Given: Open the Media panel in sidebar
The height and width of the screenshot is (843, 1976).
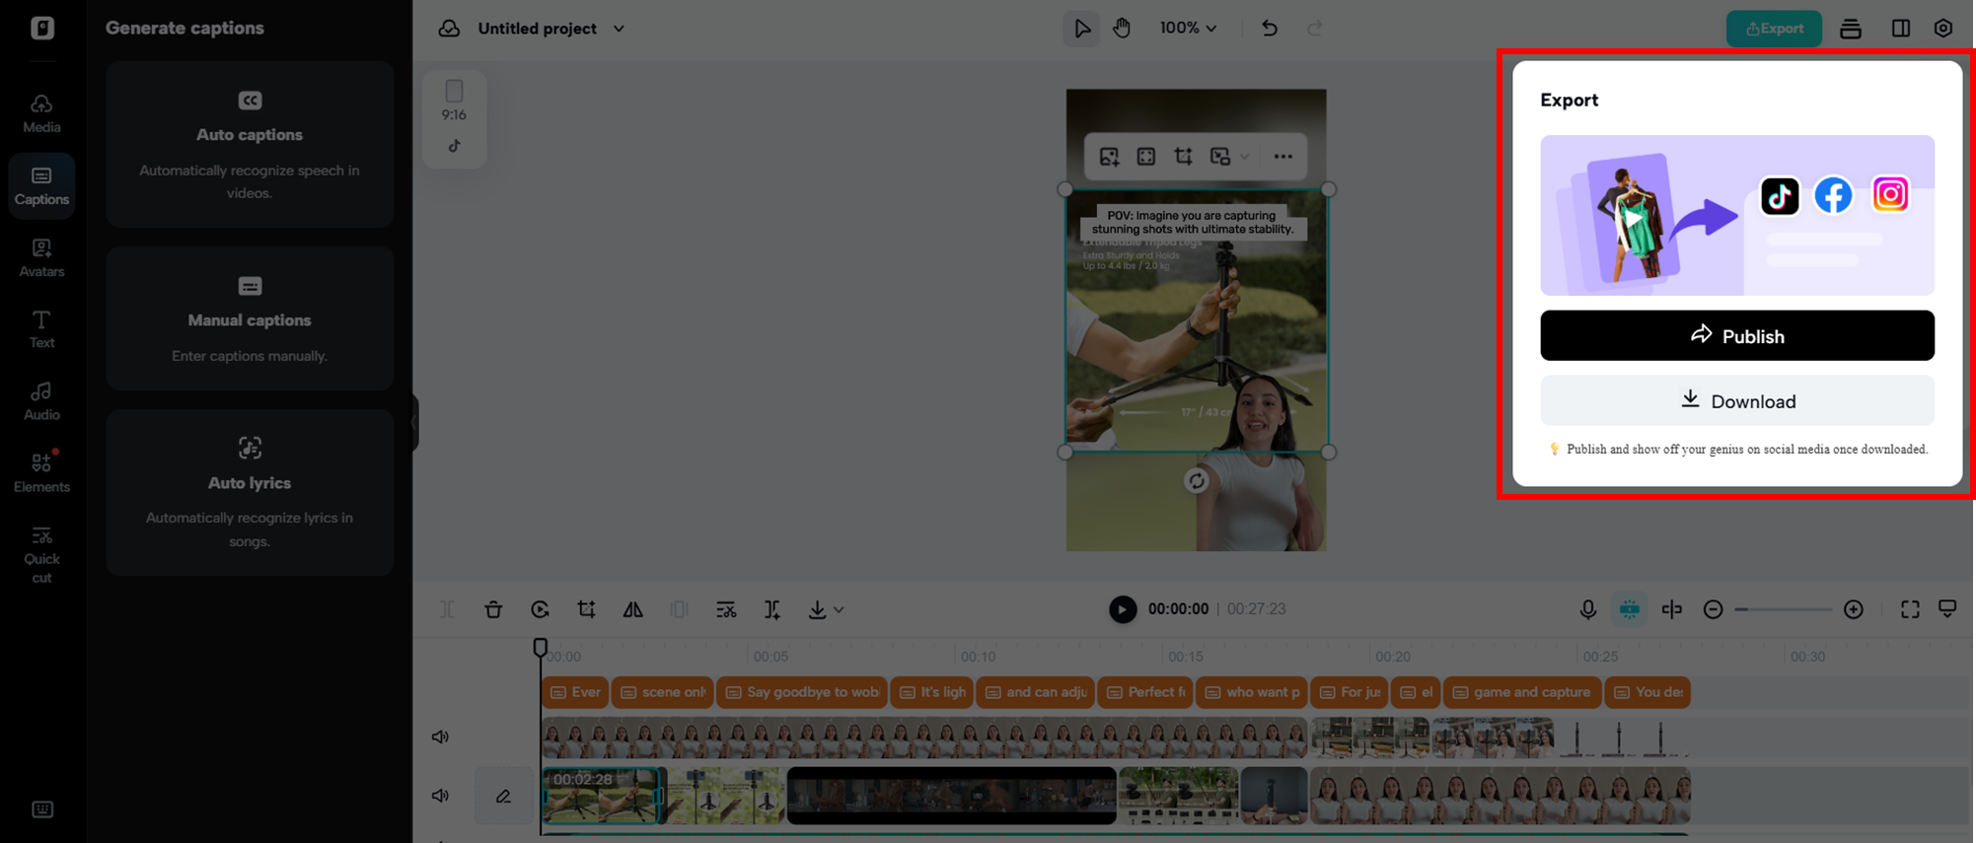Looking at the screenshot, I should (41, 113).
